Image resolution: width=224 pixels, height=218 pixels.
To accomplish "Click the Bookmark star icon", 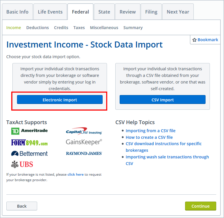I will point(194,40).
